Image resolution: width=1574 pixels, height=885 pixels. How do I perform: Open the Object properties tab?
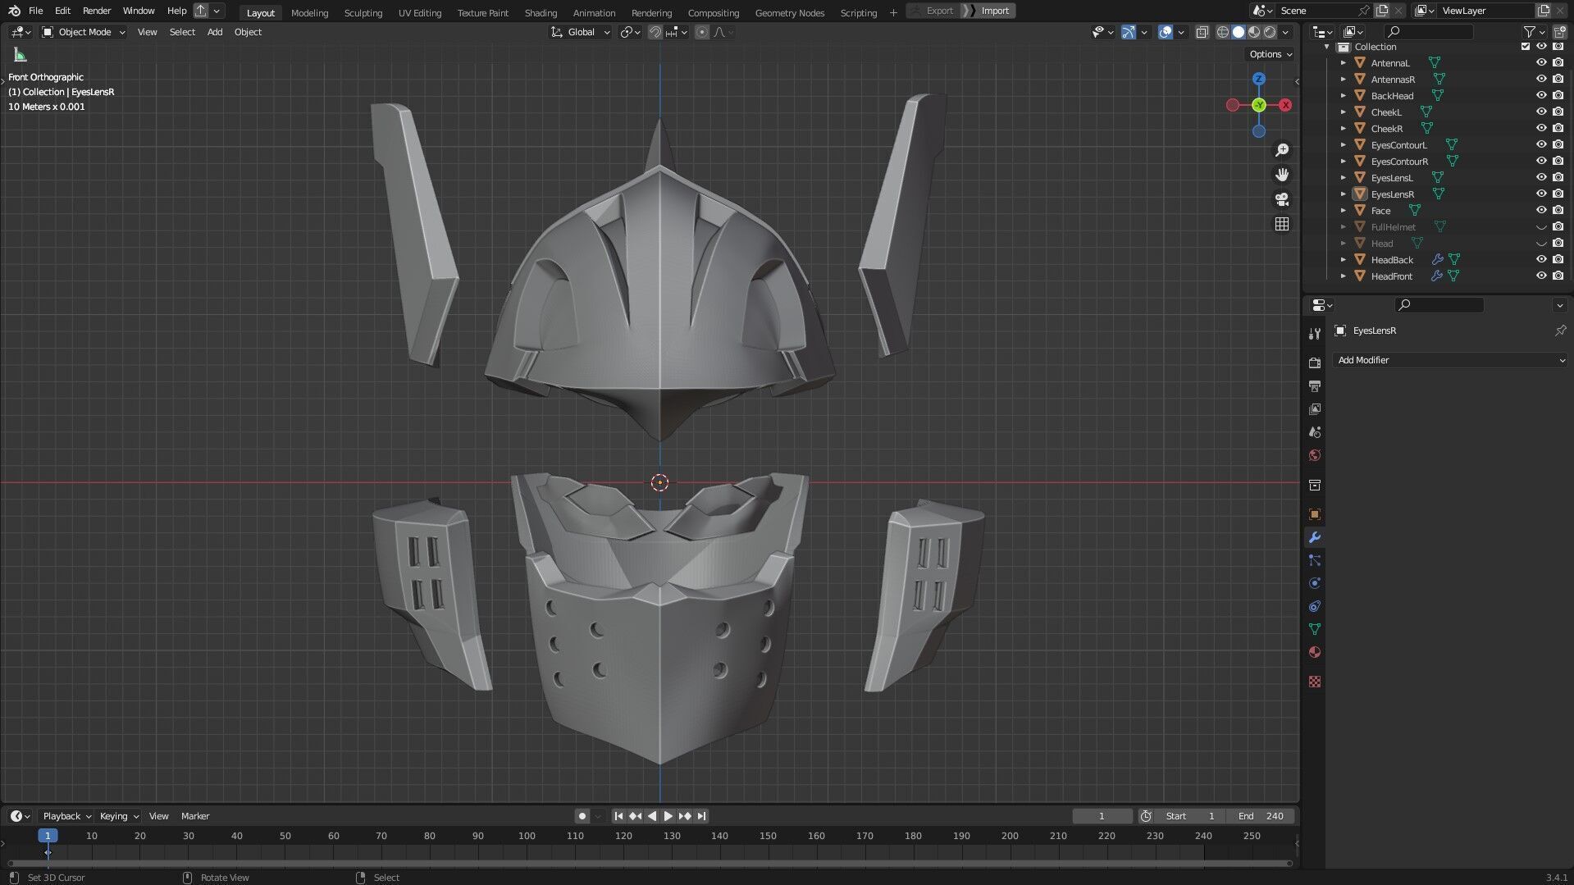pos(1315,514)
